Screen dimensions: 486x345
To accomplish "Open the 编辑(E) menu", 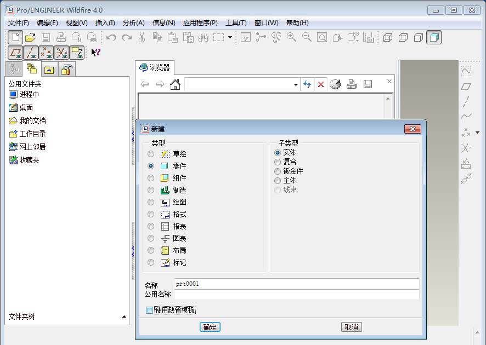I will (47, 23).
